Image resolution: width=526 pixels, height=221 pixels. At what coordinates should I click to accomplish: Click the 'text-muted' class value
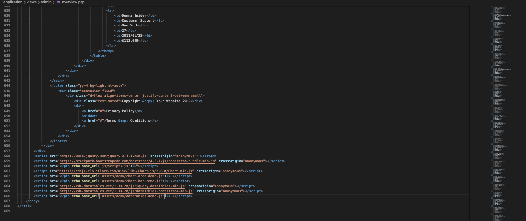pyautogui.click(x=108, y=101)
